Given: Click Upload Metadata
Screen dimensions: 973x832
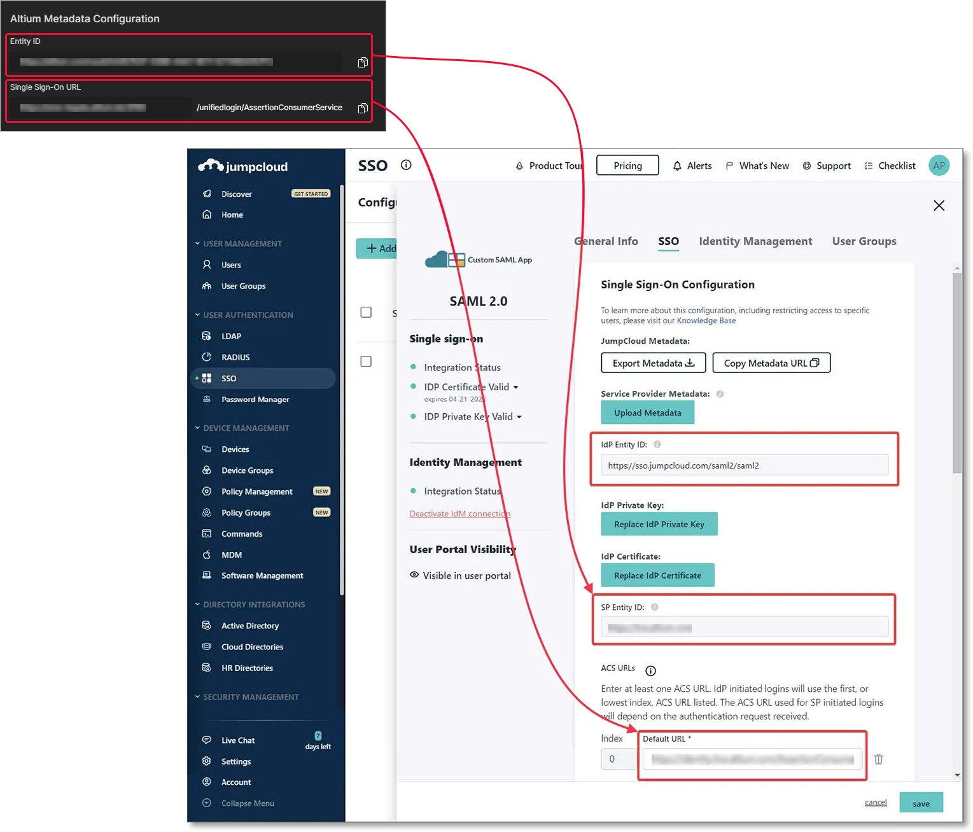Looking at the screenshot, I should tap(648, 413).
